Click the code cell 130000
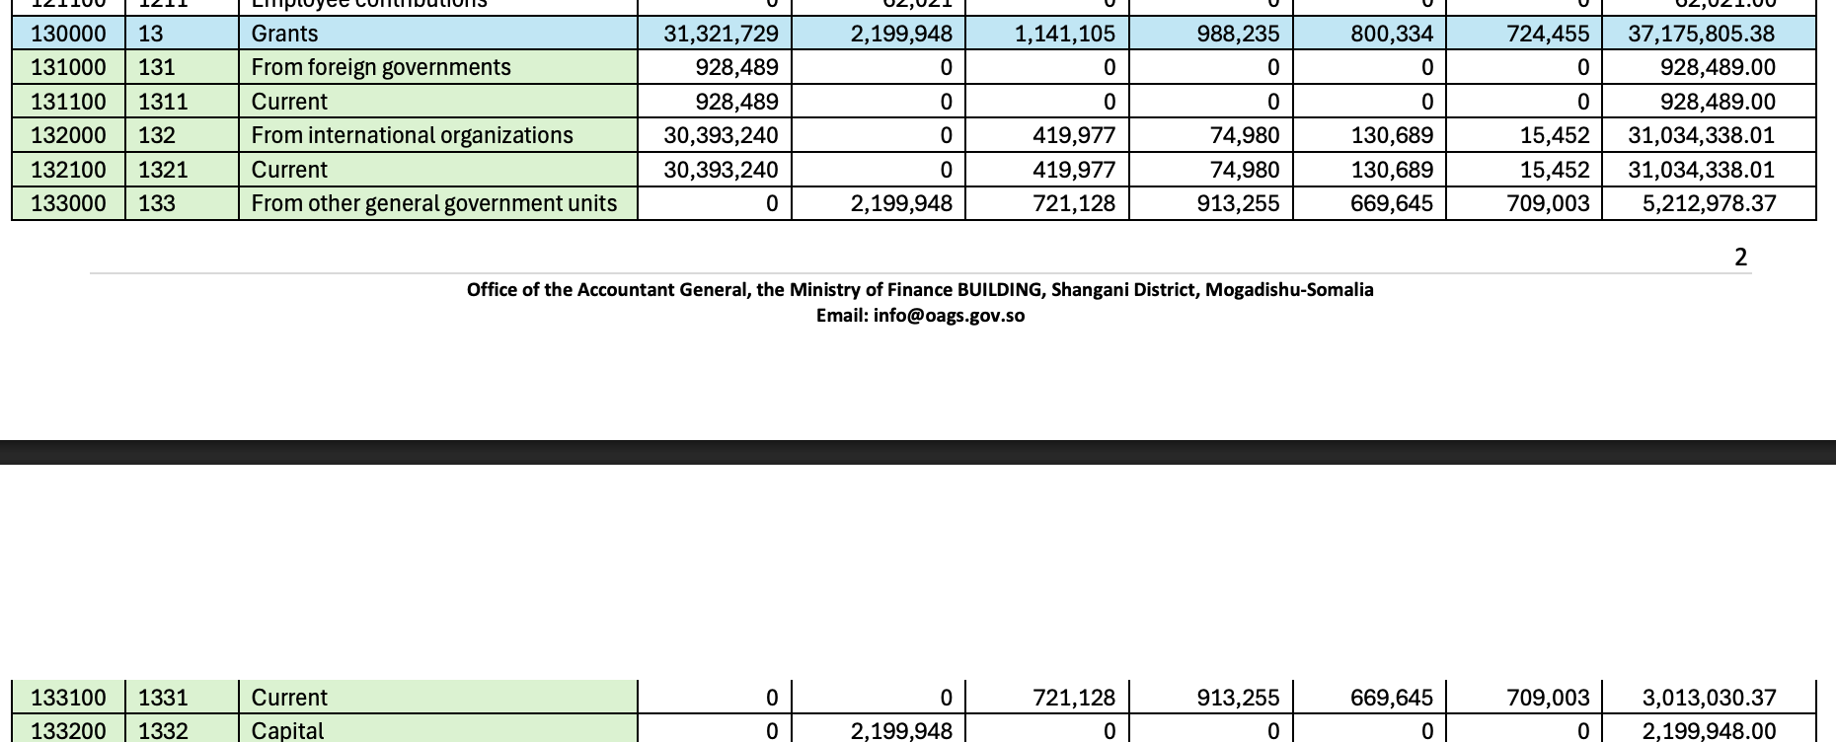The image size is (1836, 742). pyautogui.click(x=68, y=34)
